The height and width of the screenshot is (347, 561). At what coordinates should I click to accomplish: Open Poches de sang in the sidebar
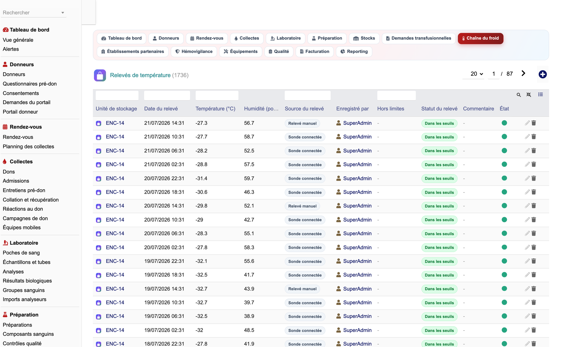click(21, 253)
